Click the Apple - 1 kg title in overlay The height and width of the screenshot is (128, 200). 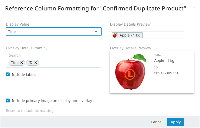click(164, 60)
